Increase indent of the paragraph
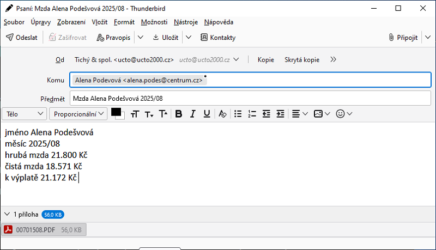The image size is (436, 250). (x=281, y=114)
